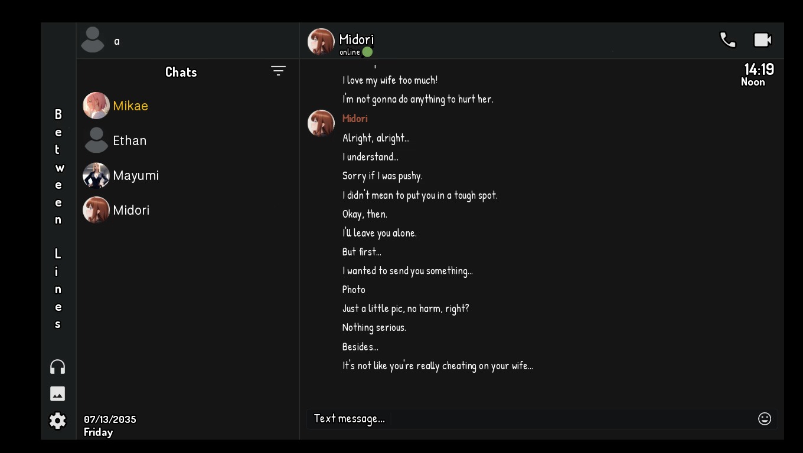
Task: Click the 14:19 clock display
Action: (758, 70)
